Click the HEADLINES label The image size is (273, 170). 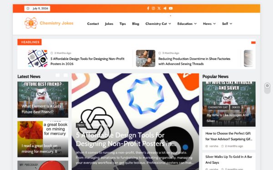pos(30,42)
